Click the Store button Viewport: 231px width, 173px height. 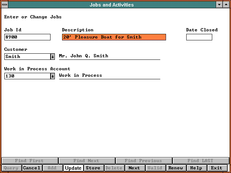[x=93, y=168]
